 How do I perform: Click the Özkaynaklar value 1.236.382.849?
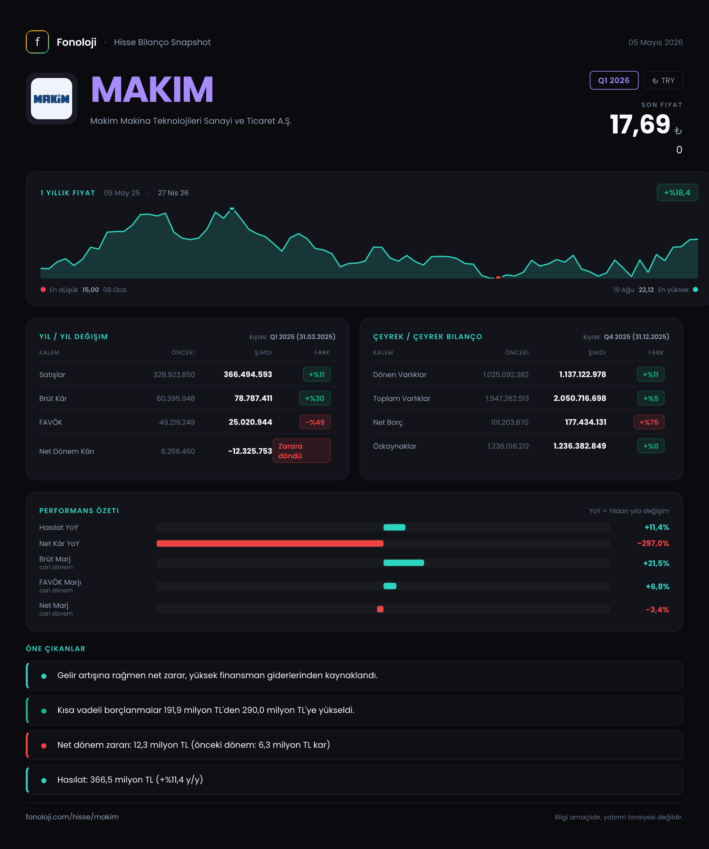click(580, 446)
